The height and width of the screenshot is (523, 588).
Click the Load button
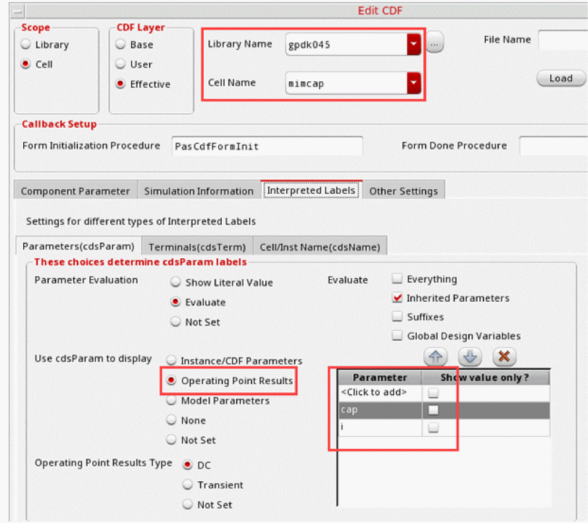coord(561,78)
